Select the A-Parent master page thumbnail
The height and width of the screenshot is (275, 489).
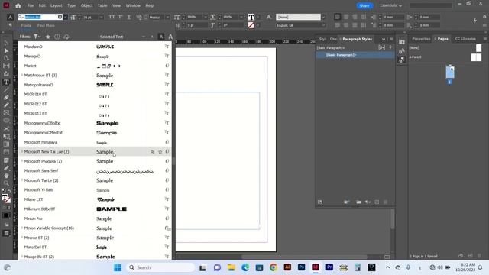[476, 57]
